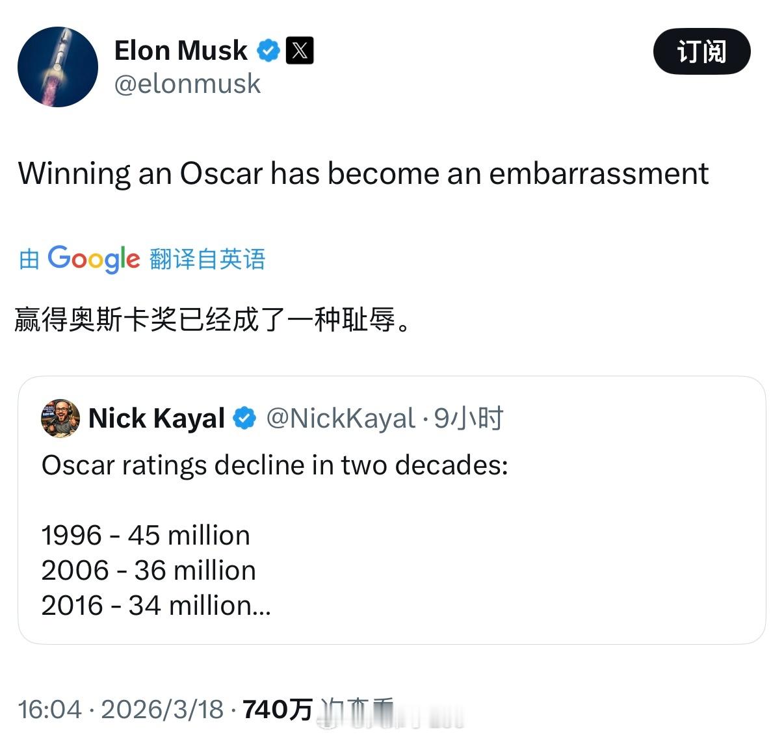Click the black X affiliation badge
This screenshot has height=737, width=784.
pos(300,50)
